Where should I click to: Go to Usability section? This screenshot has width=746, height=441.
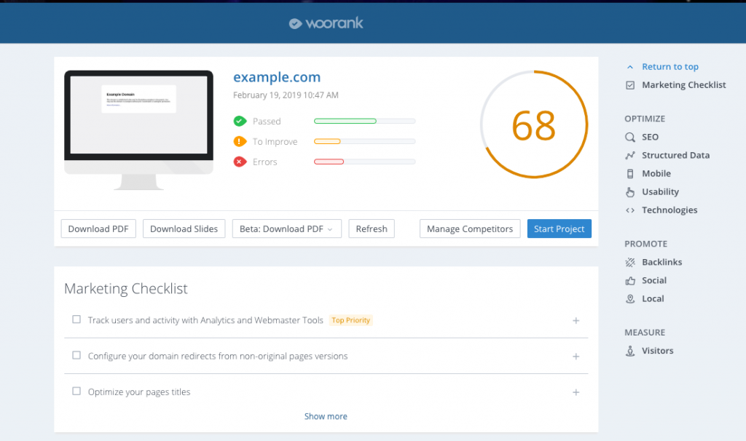point(660,191)
